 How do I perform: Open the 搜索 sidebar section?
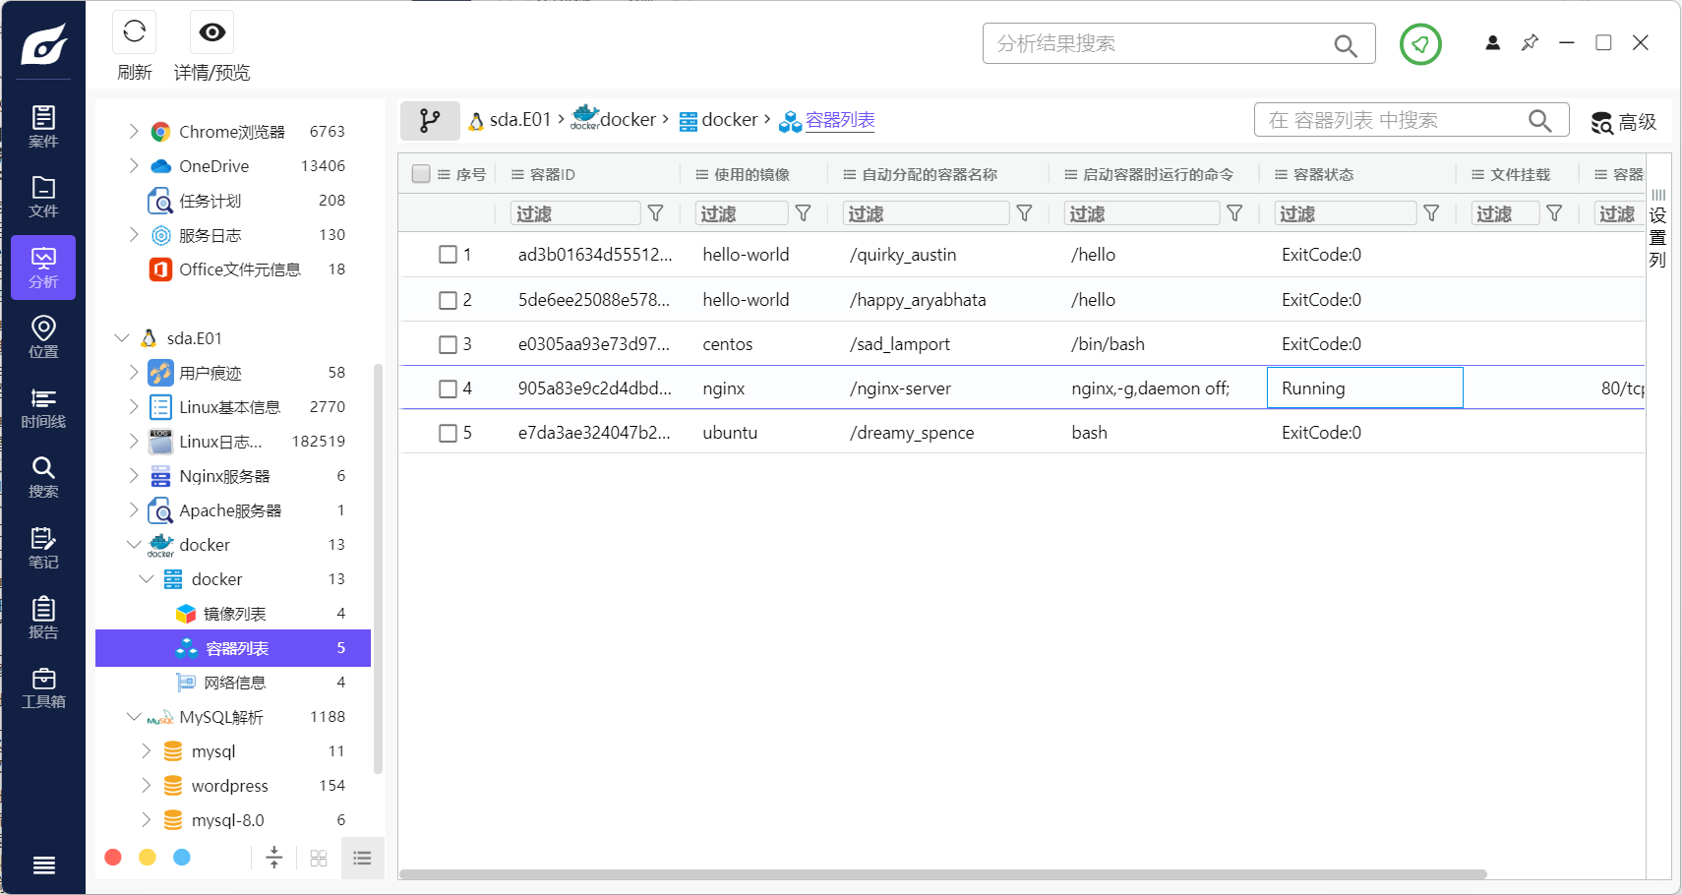(43, 477)
